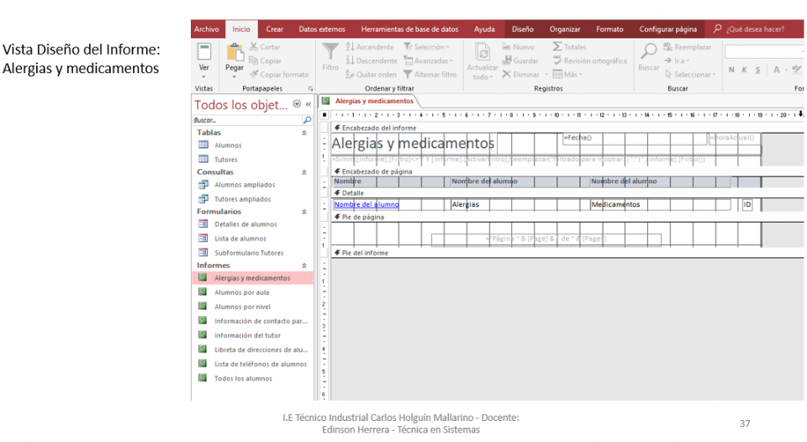The image size is (807, 442).
Task: Select the report corner selector square
Action: coord(325,115)
